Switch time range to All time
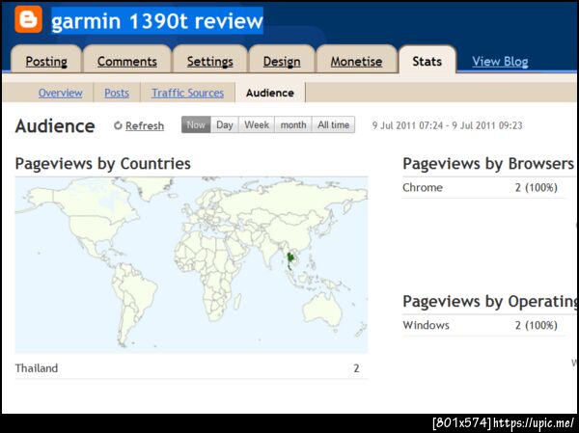The image size is (579, 433). 334,124
